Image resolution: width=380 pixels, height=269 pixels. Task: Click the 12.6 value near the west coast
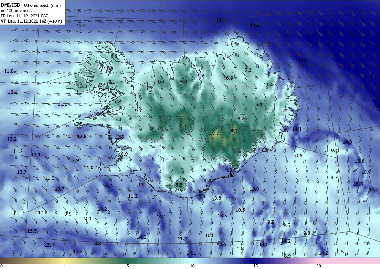click(x=119, y=137)
